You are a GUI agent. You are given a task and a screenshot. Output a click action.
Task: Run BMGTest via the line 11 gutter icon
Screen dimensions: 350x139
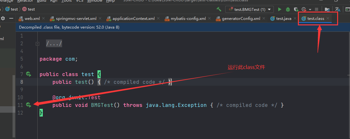(x=29, y=105)
